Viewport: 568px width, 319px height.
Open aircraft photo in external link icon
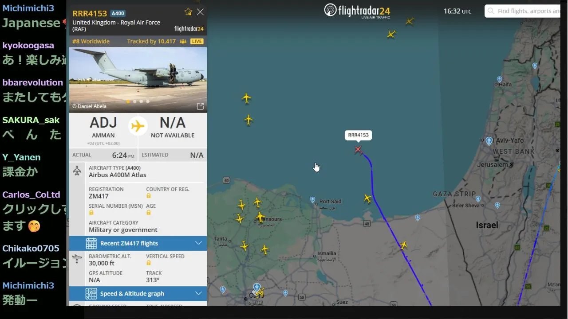coord(200,106)
